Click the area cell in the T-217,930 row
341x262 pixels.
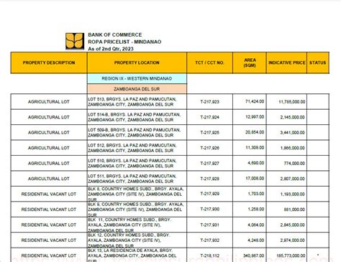[x=250, y=210]
